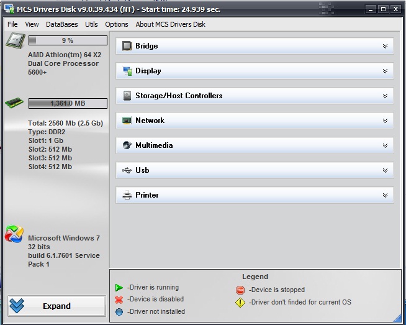Click the Network card icon

click(x=127, y=121)
